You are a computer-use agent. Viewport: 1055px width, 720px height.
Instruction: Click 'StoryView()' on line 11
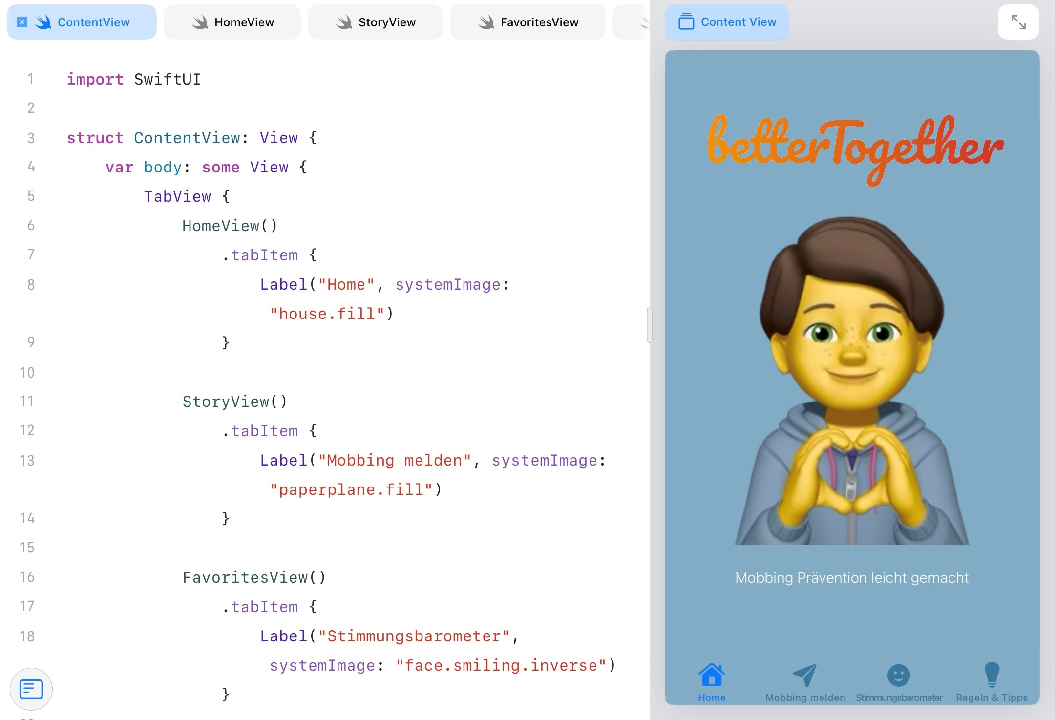(235, 402)
